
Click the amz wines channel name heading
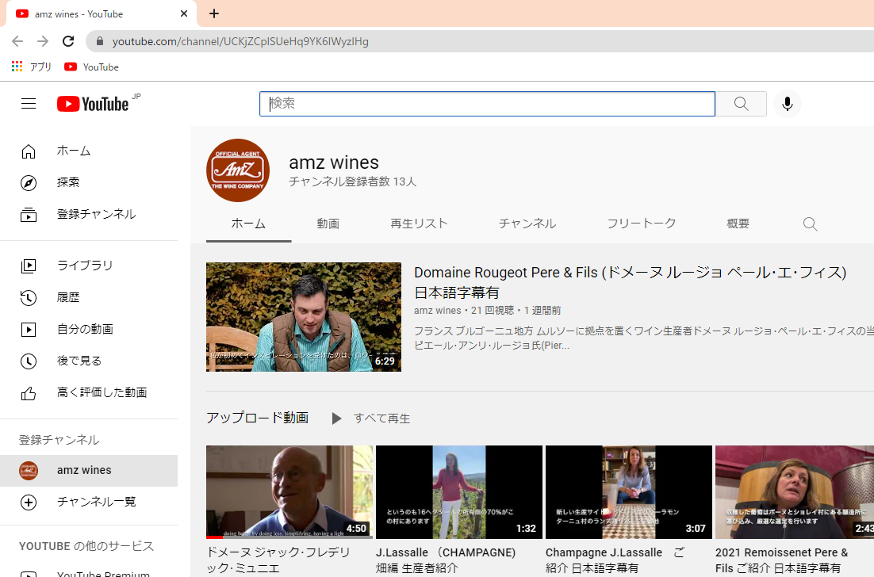tap(334, 162)
